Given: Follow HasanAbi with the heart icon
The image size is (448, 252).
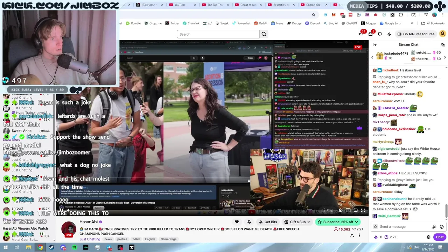Looking at the screenshot, I should [237, 222].
